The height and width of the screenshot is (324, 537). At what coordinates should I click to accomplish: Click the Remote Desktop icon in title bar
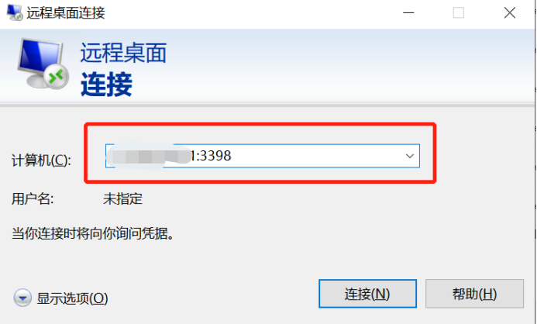pos(15,12)
